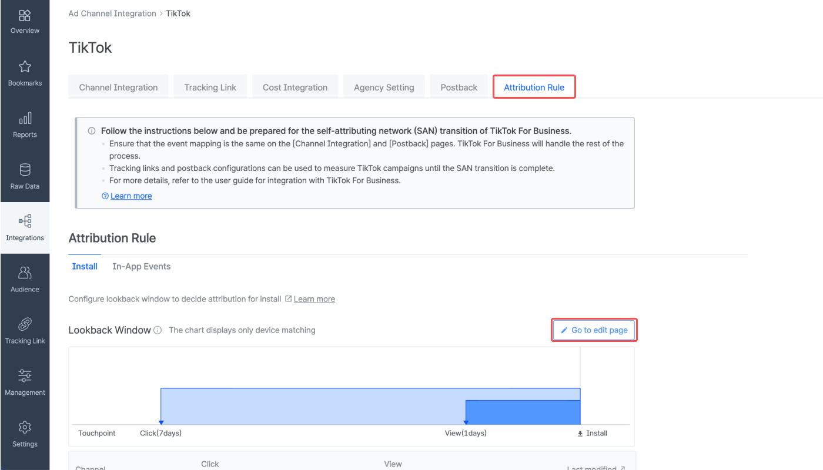Click Go to edit page button
Viewport: 823px width, 470px height.
tap(594, 330)
